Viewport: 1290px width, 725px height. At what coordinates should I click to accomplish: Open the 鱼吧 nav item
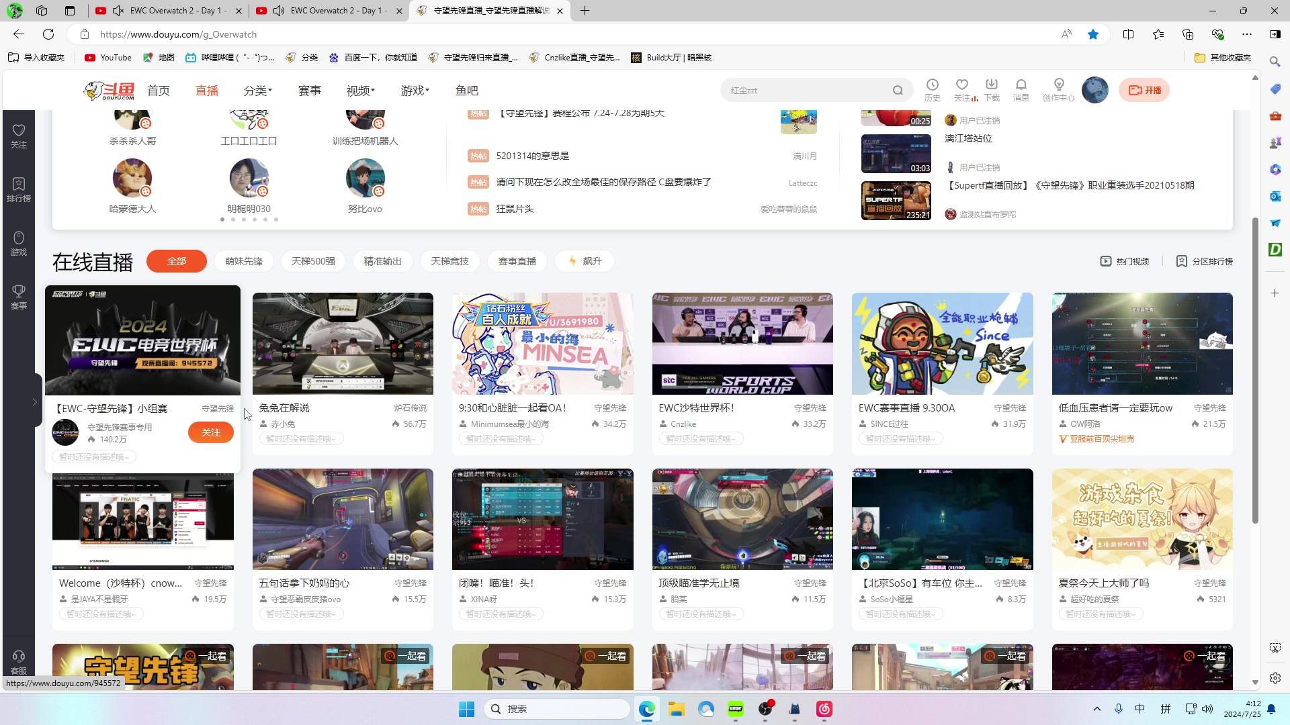467,91
